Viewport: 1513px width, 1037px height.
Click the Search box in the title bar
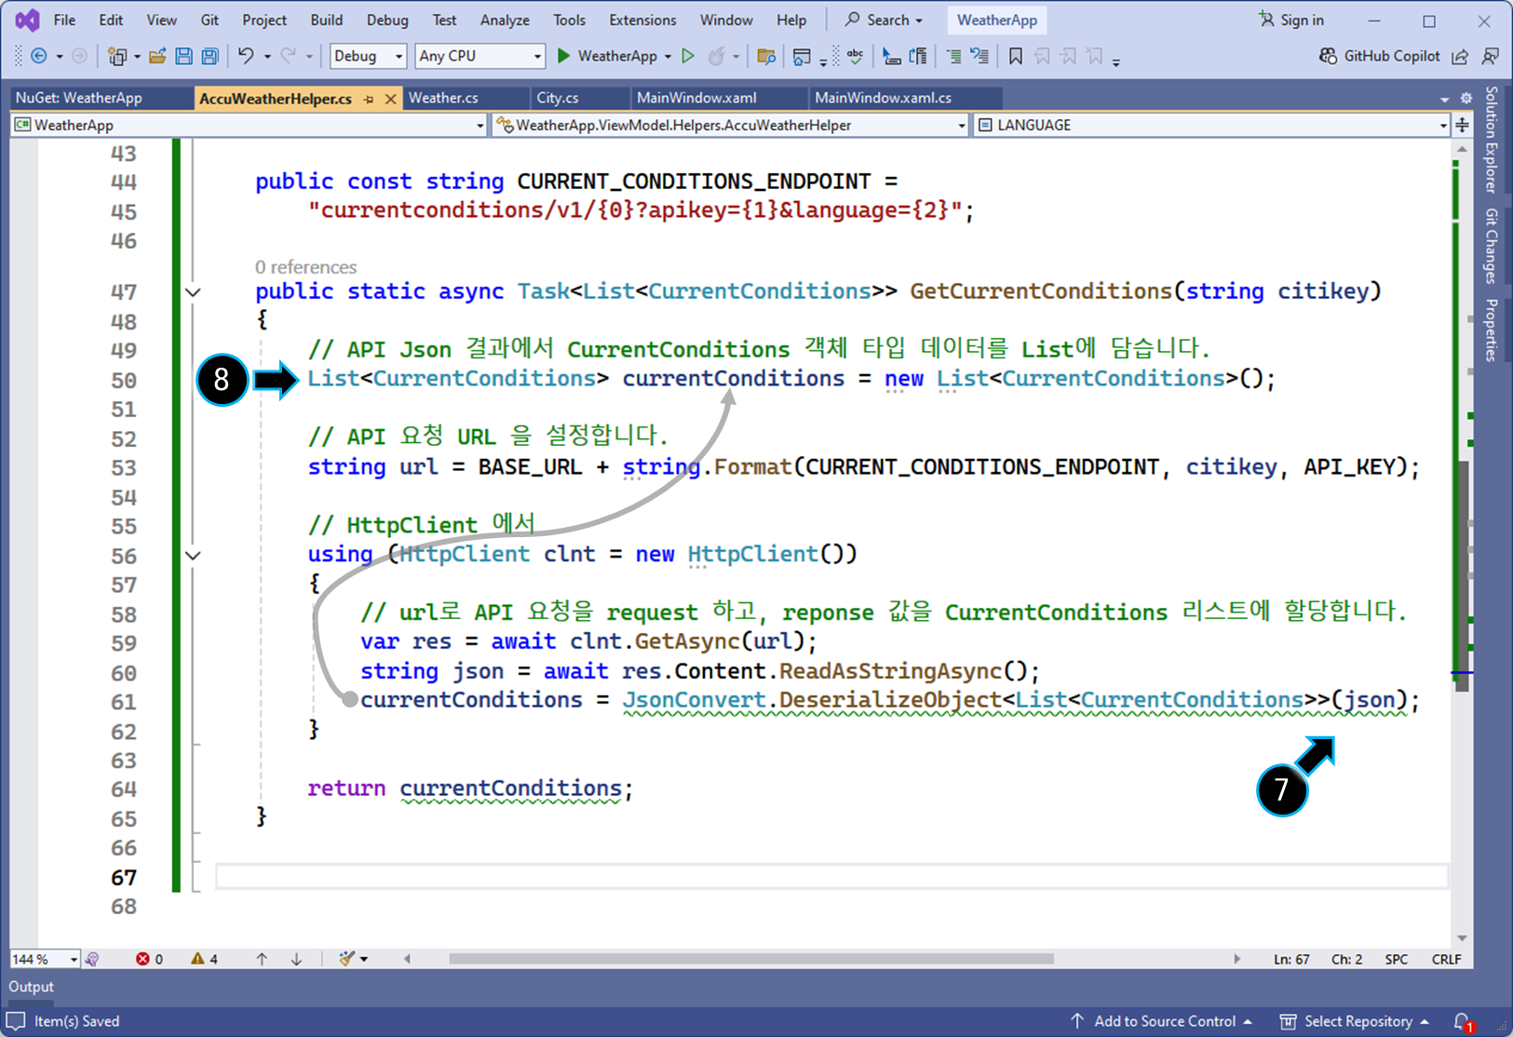(884, 20)
